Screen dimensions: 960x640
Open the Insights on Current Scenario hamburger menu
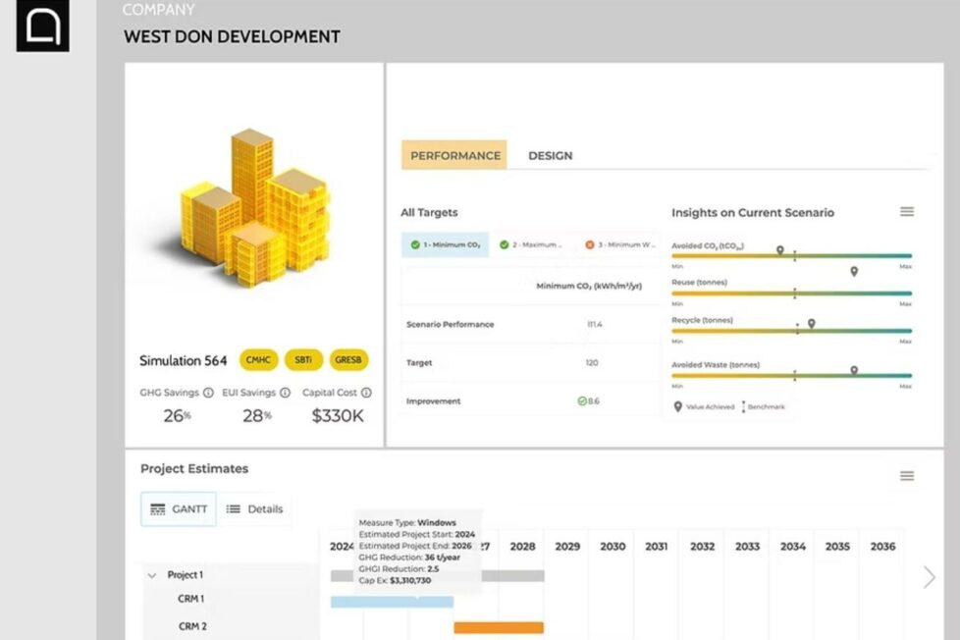(907, 212)
